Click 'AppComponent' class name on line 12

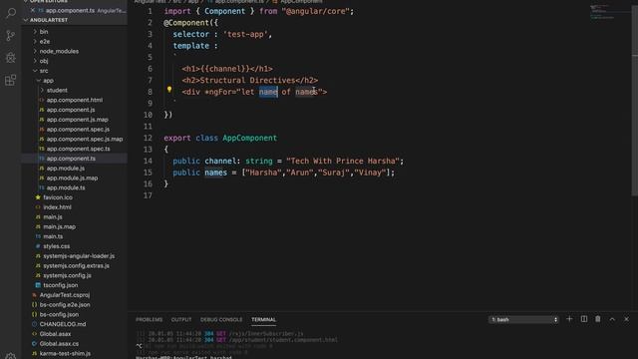tap(249, 138)
